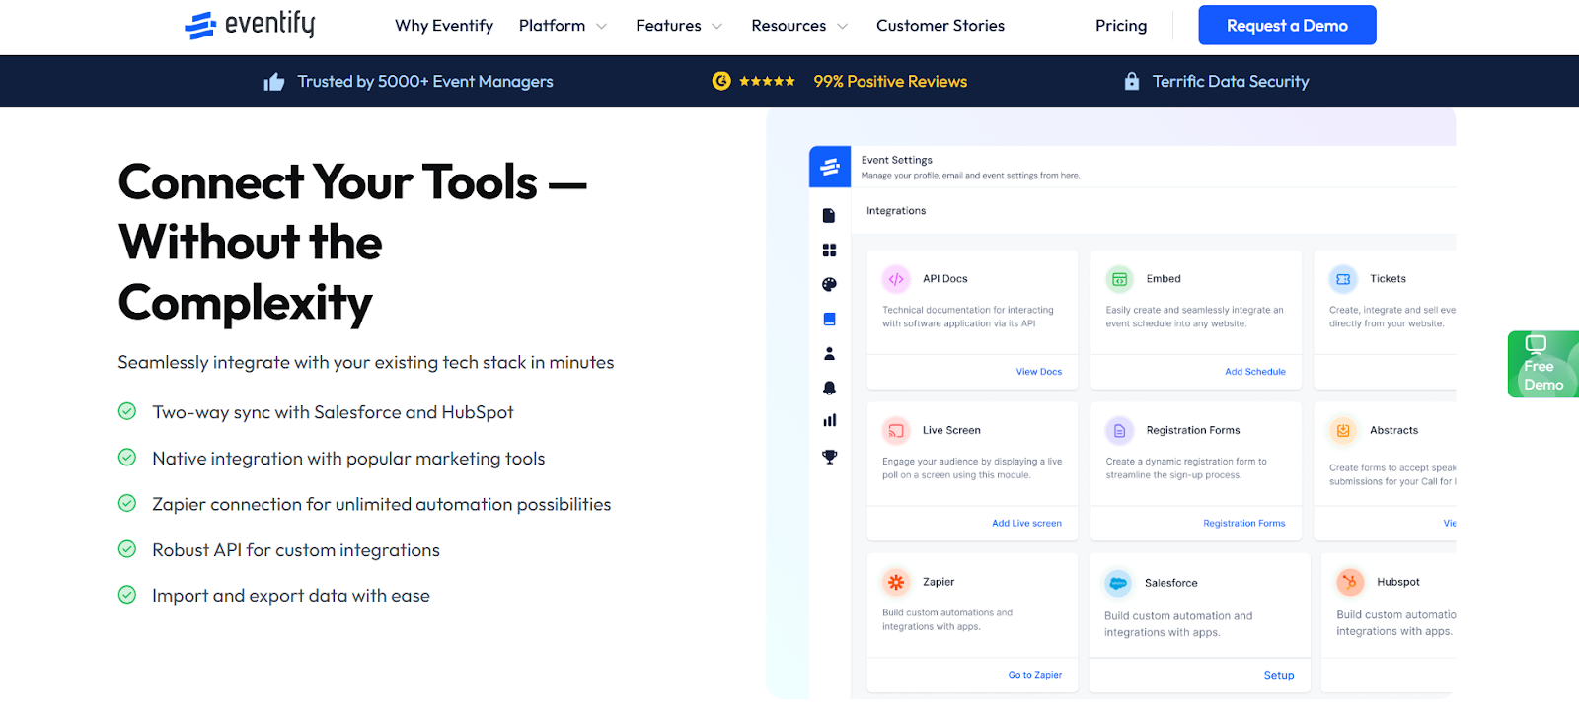Screen dimensions: 1579x716
Task: Click the Integrations section label
Action: [896, 211]
